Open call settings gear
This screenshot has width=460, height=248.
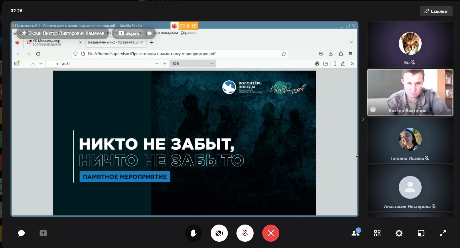coord(399,233)
